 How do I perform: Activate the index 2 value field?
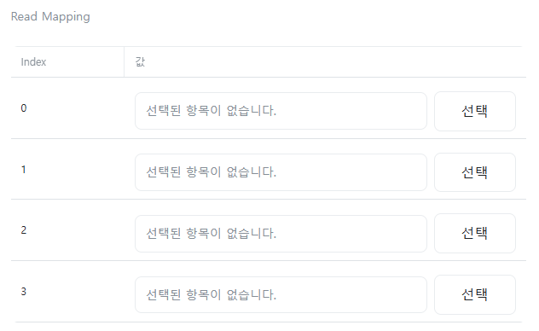click(281, 234)
